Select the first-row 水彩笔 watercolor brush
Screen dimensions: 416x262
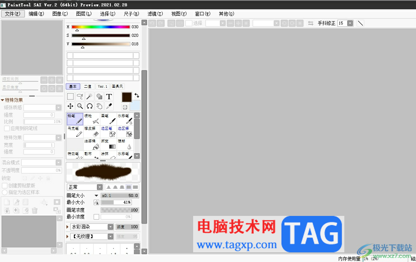tap(125, 119)
